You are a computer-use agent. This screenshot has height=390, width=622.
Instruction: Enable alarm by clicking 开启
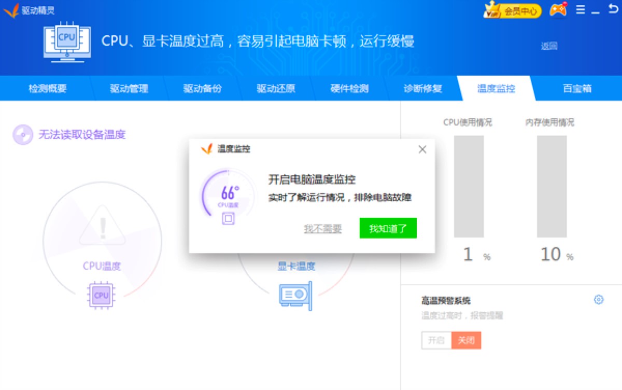(x=436, y=340)
